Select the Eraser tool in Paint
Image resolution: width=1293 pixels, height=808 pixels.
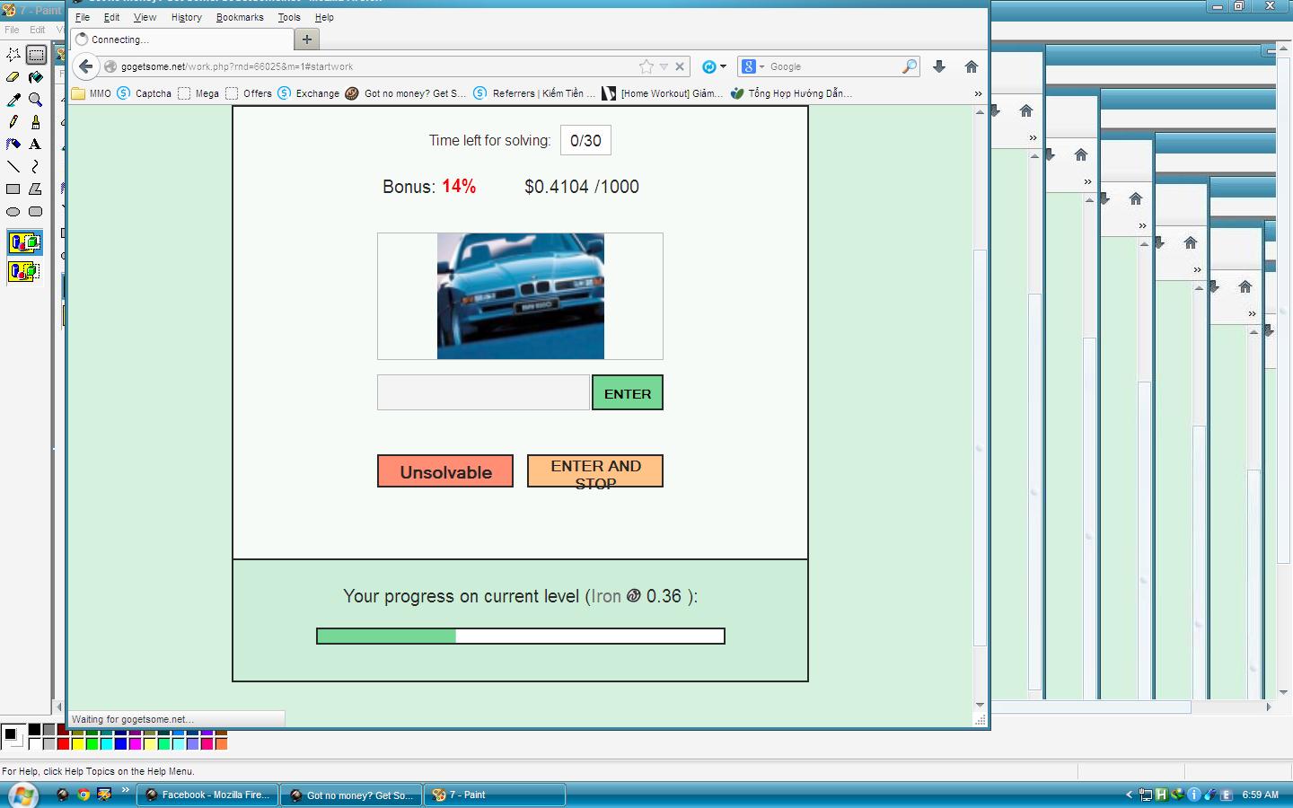(x=13, y=77)
